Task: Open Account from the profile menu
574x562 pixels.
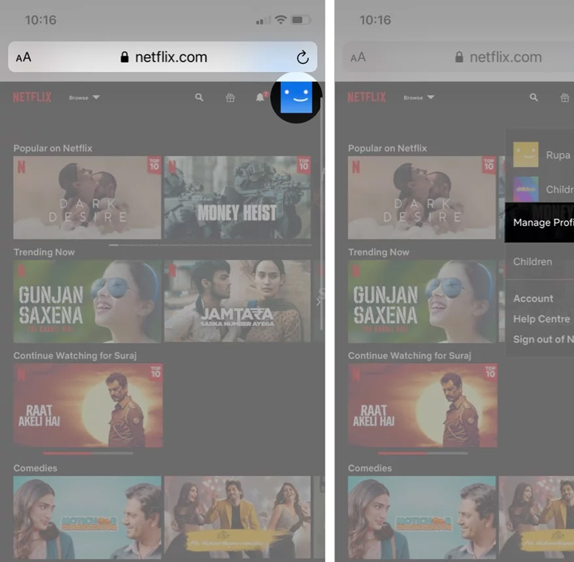Action: point(533,299)
